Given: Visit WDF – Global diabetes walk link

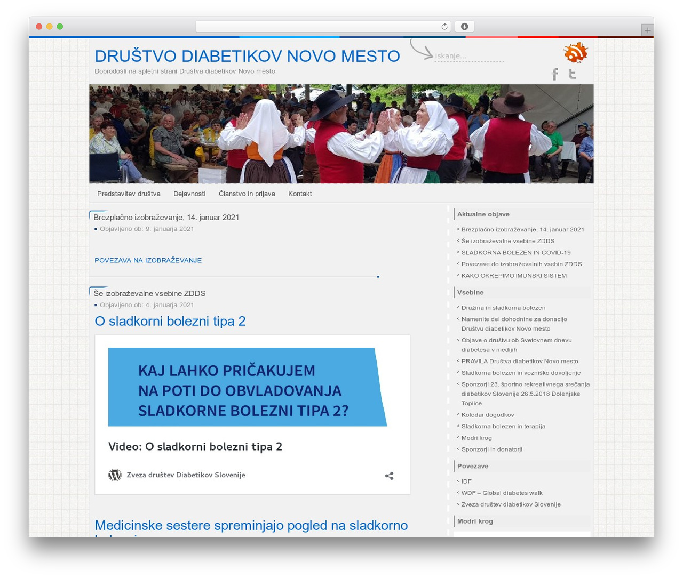Looking at the screenshot, I should (502, 493).
